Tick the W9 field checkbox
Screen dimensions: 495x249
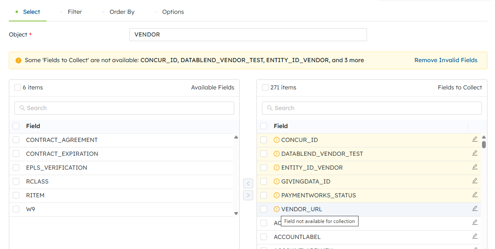tap(16, 209)
